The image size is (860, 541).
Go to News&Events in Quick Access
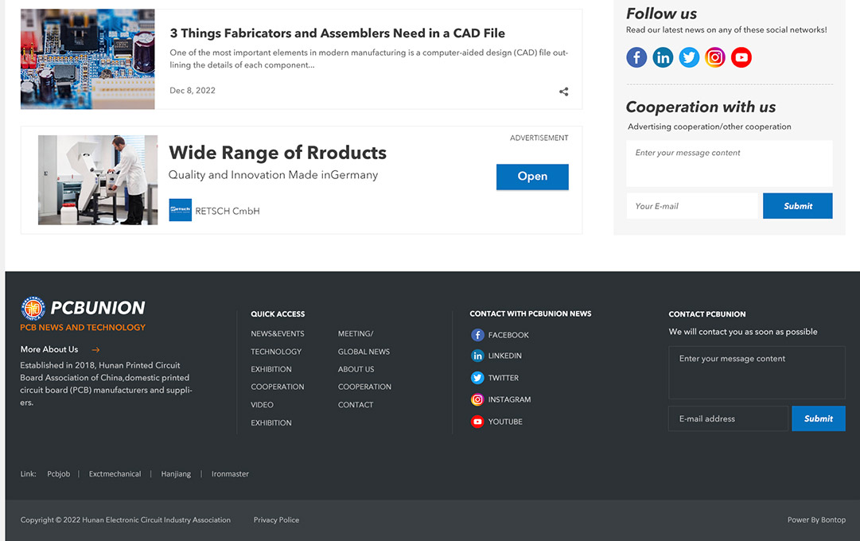click(278, 334)
